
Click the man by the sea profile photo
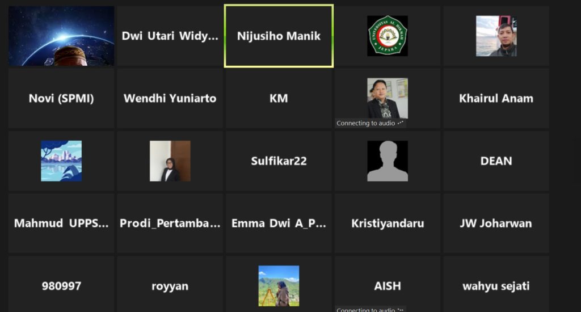coord(496,36)
